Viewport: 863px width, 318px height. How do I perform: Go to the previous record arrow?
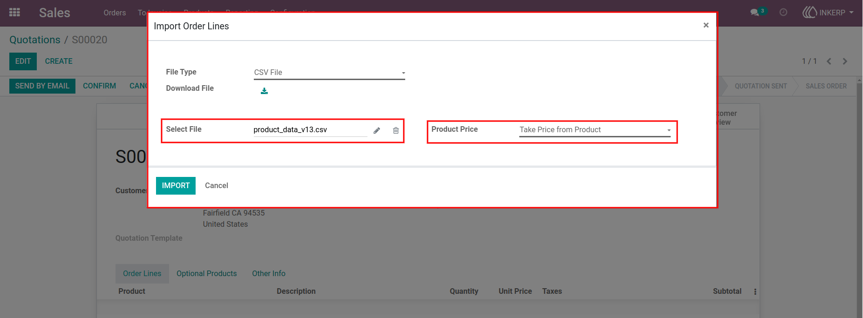[x=829, y=61]
